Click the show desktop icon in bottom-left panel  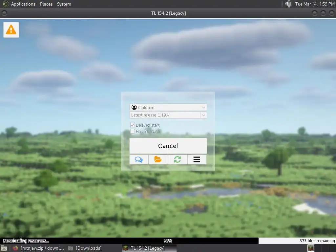click(x=4, y=248)
